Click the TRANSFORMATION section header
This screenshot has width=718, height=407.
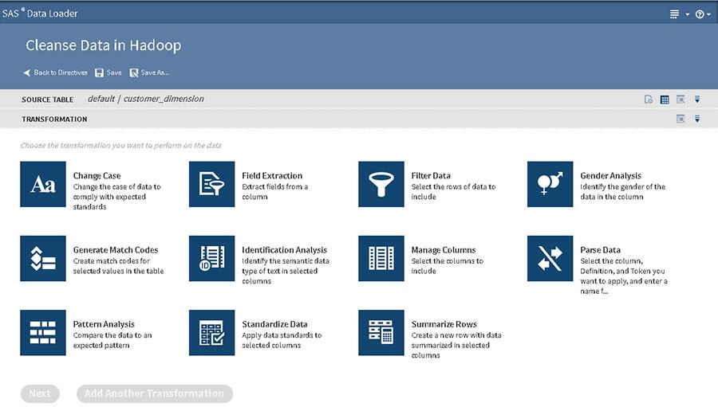(54, 119)
